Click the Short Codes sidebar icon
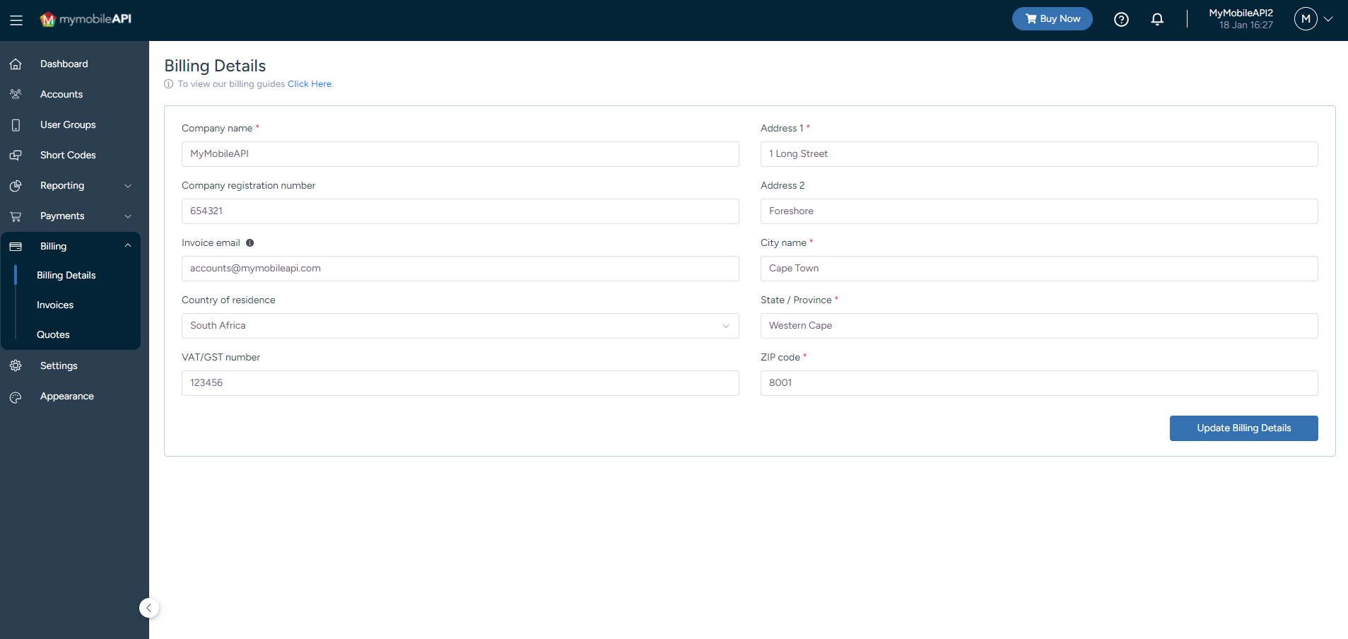This screenshot has width=1348, height=639. [17, 155]
